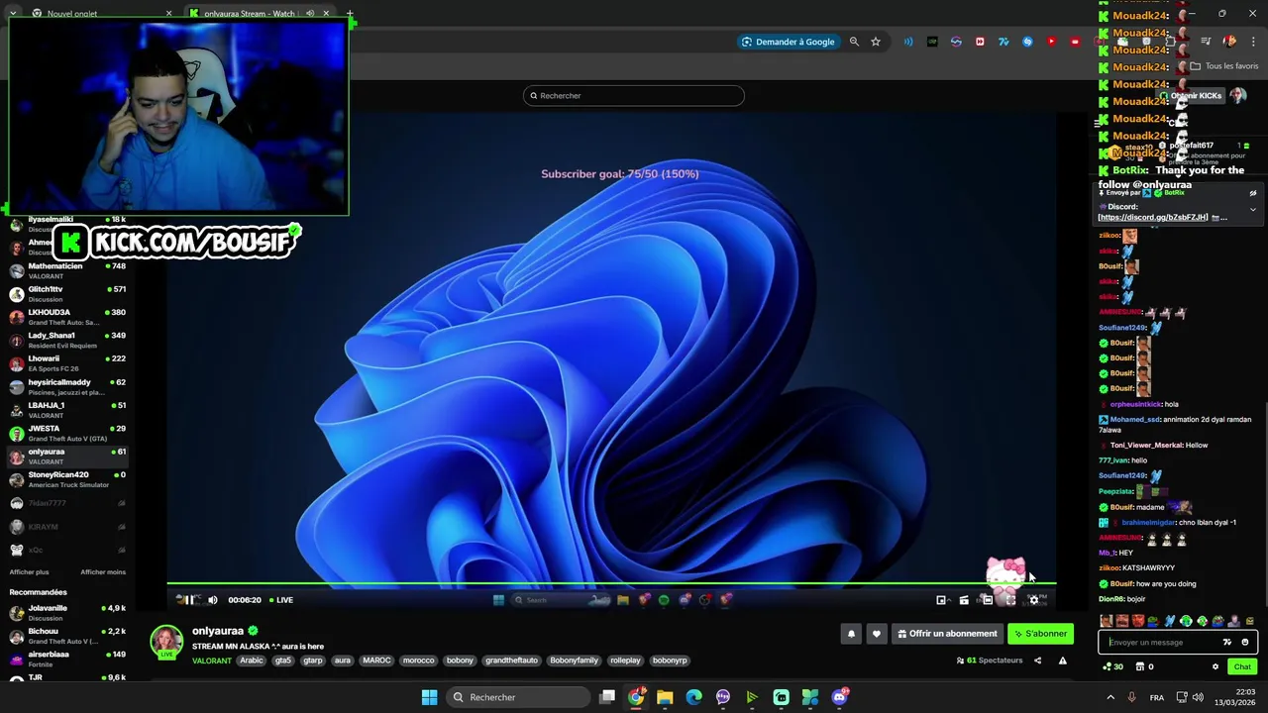This screenshot has height=713, width=1268.
Task: Select the gta5 tag
Action: click(282, 661)
